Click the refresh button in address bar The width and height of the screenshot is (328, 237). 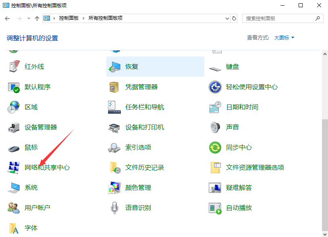pos(234,19)
